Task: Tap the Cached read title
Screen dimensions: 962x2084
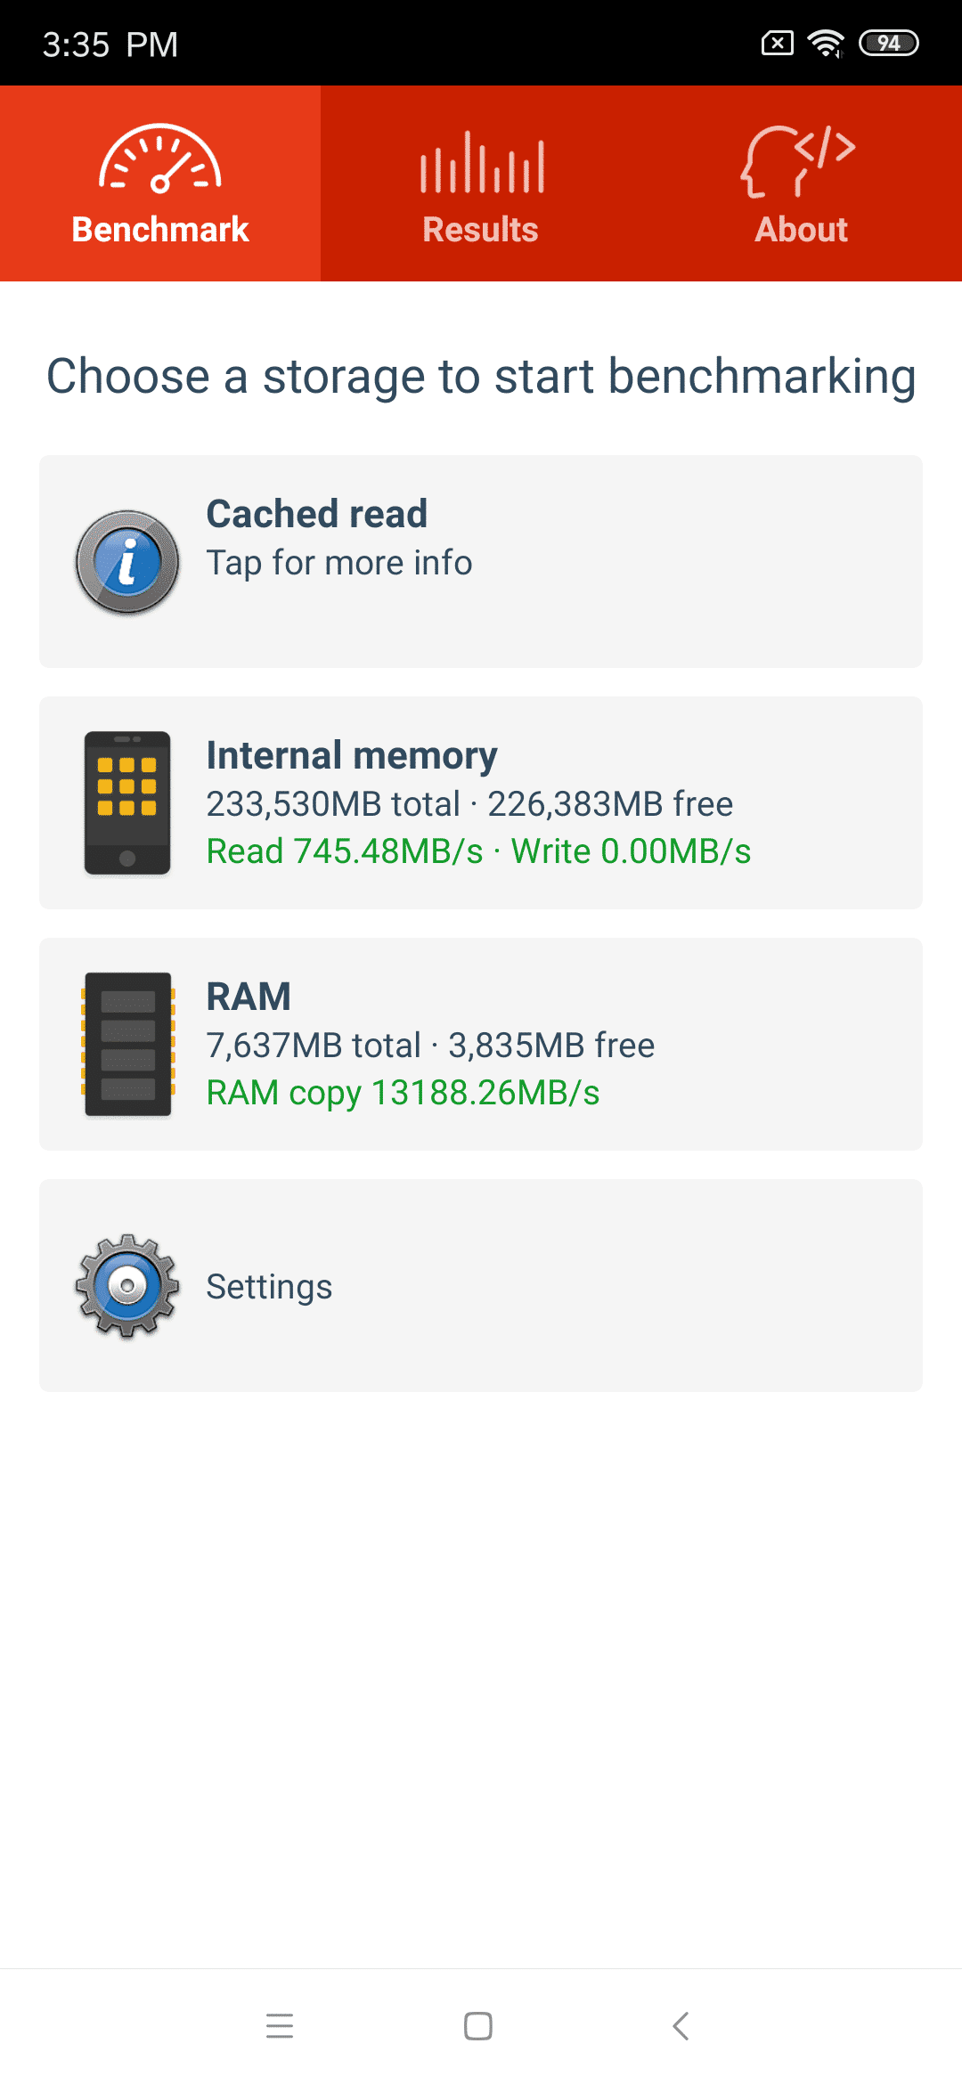Action: pyautogui.click(x=317, y=514)
